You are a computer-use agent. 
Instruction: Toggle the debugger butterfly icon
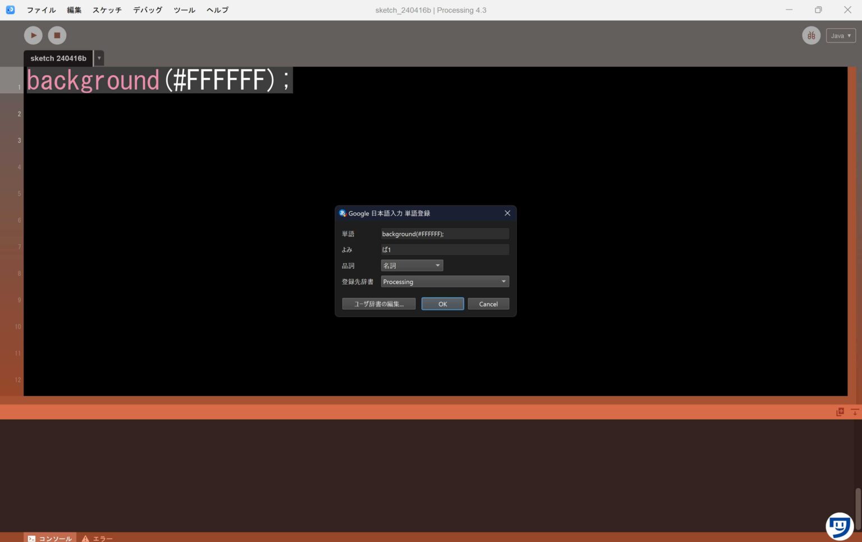point(811,35)
